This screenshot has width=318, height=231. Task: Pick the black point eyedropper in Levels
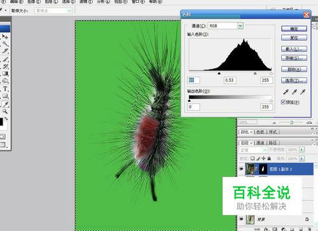(x=286, y=92)
